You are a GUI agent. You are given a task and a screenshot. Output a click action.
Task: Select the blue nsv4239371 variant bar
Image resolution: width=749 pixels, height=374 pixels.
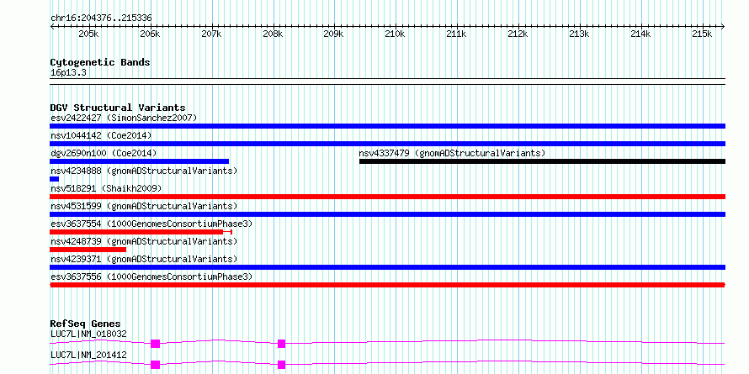pyautogui.click(x=387, y=267)
